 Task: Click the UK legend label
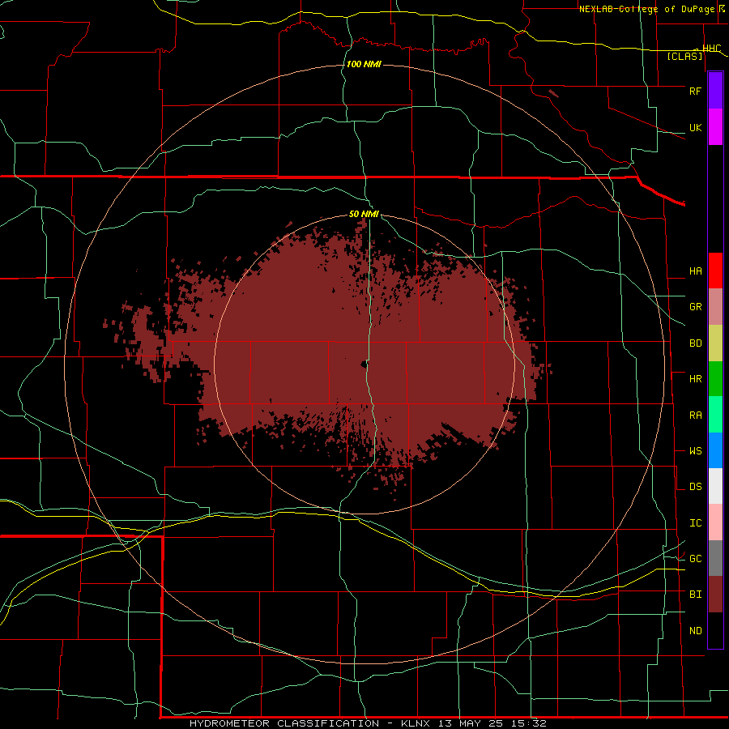(x=695, y=127)
